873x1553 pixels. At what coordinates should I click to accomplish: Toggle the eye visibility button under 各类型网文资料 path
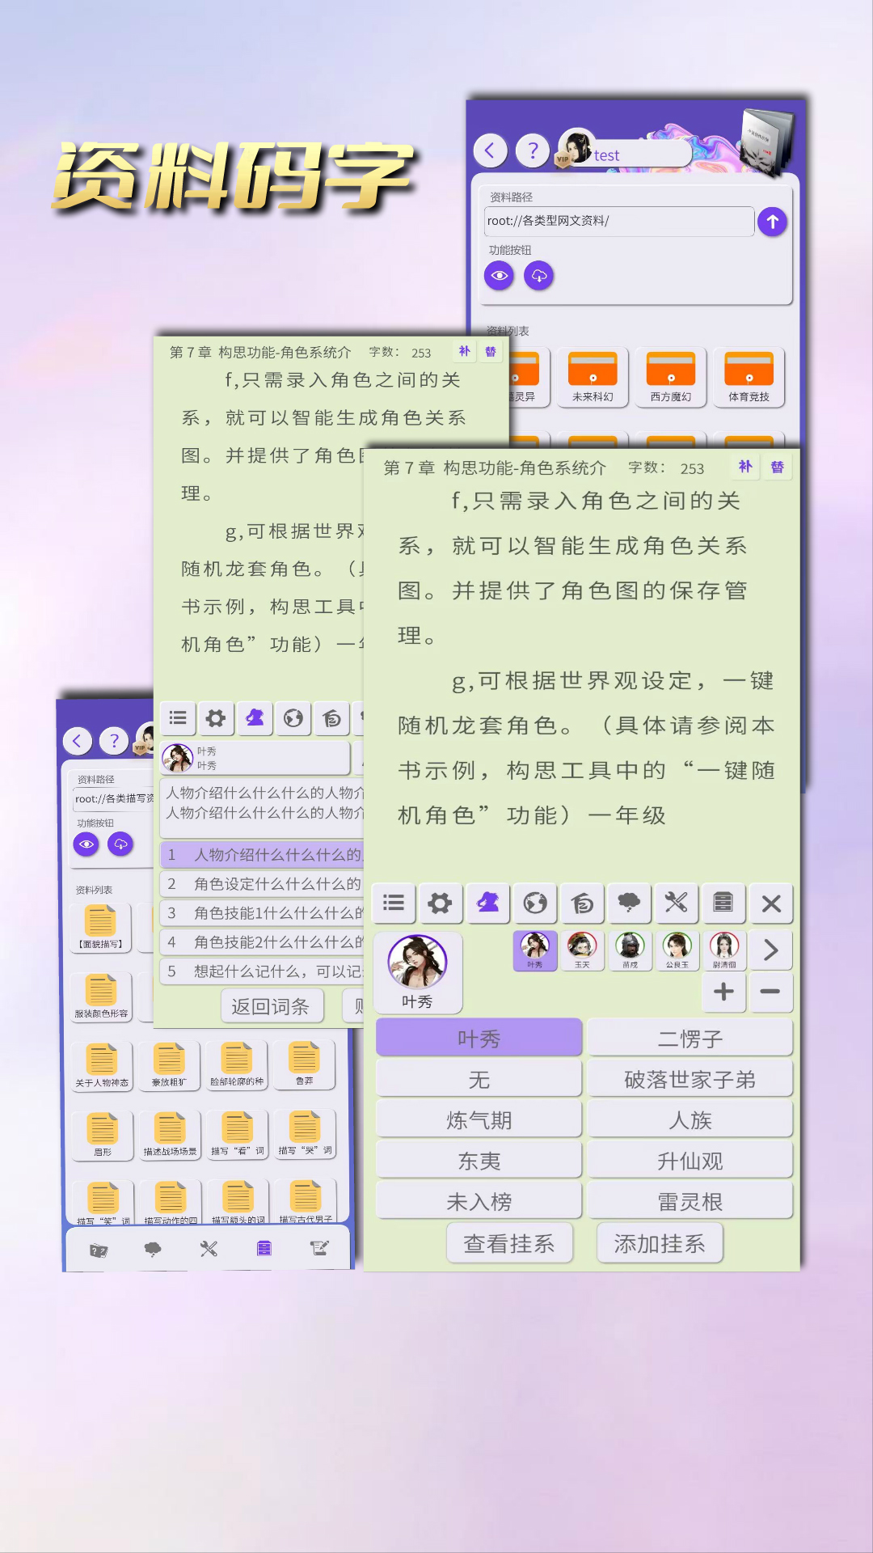(500, 276)
